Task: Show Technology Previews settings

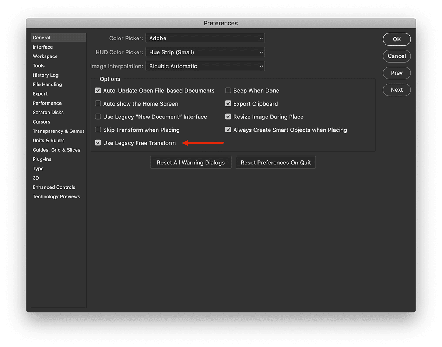Action: point(59,196)
